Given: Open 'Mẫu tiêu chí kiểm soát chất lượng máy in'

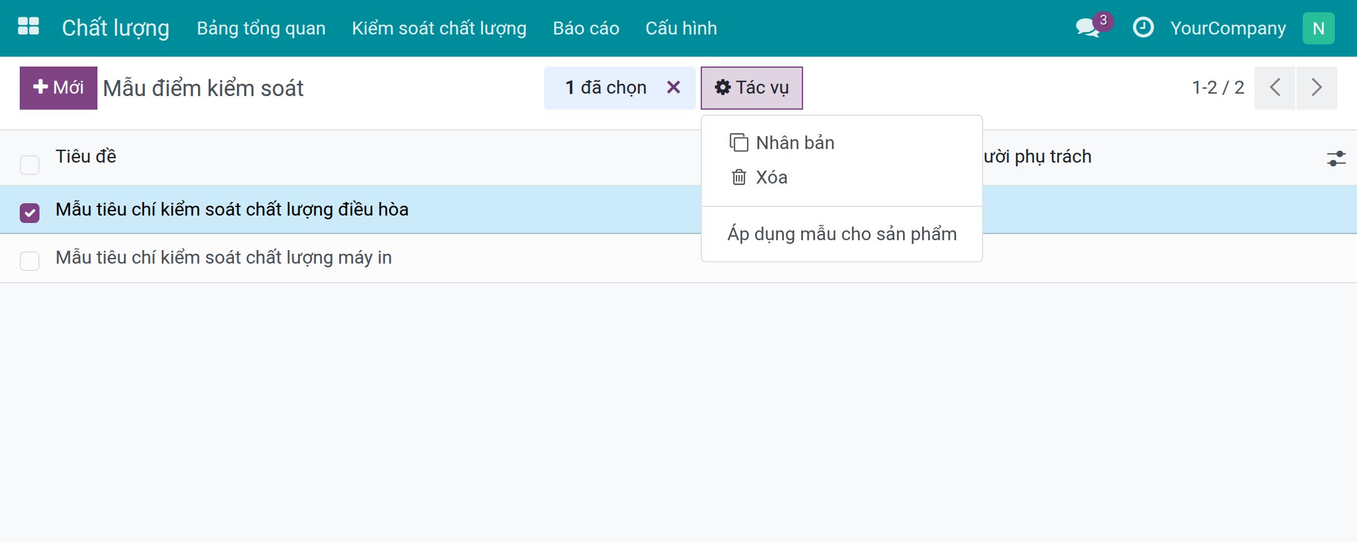Looking at the screenshot, I should tap(224, 257).
